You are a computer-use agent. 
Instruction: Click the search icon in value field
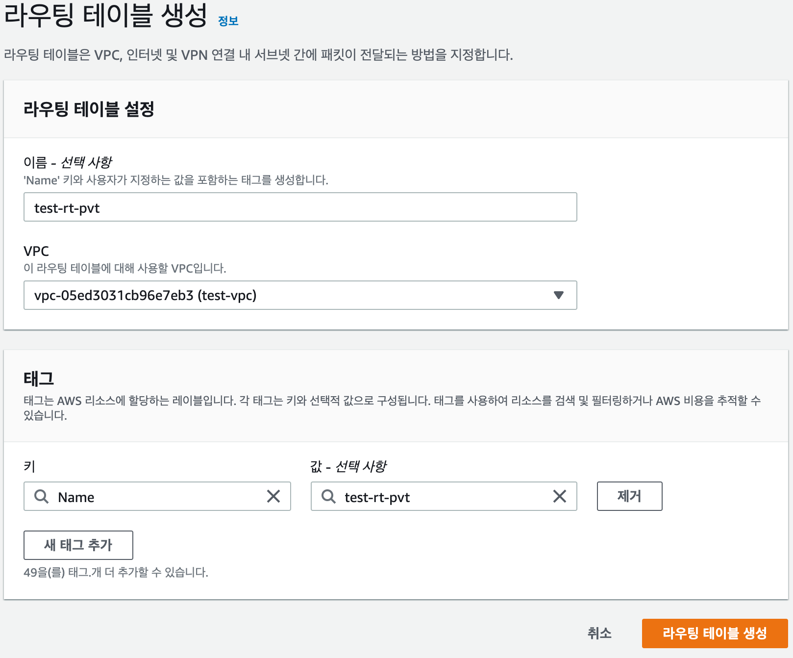pyautogui.click(x=328, y=497)
